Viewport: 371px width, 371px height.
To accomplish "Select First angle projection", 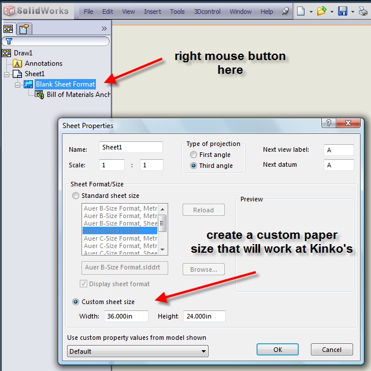I will coord(194,155).
